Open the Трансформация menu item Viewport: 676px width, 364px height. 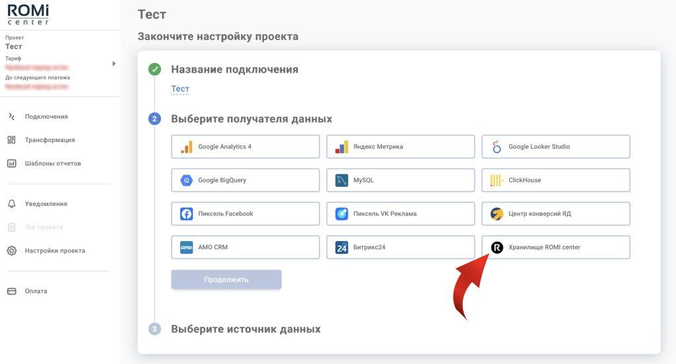tap(50, 140)
